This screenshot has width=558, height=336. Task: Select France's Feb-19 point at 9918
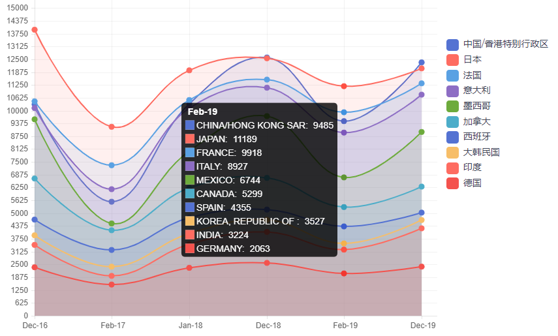pos(344,112)
